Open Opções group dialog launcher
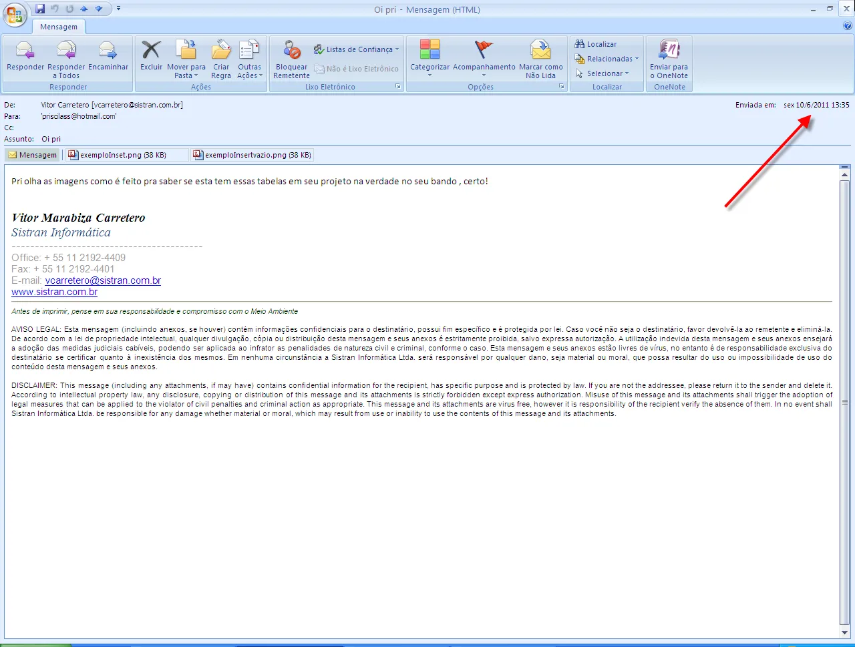 [562, 87]
